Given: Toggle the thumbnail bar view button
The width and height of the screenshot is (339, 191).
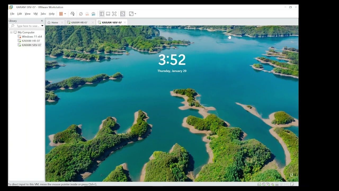Looking at the screenshot, I should click(x=108, y=14).
